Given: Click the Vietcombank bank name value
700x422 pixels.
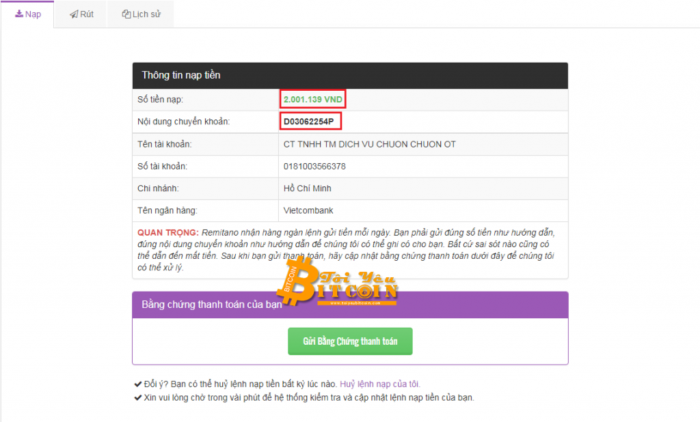Looking at the screenshot, I should point(308,210).
